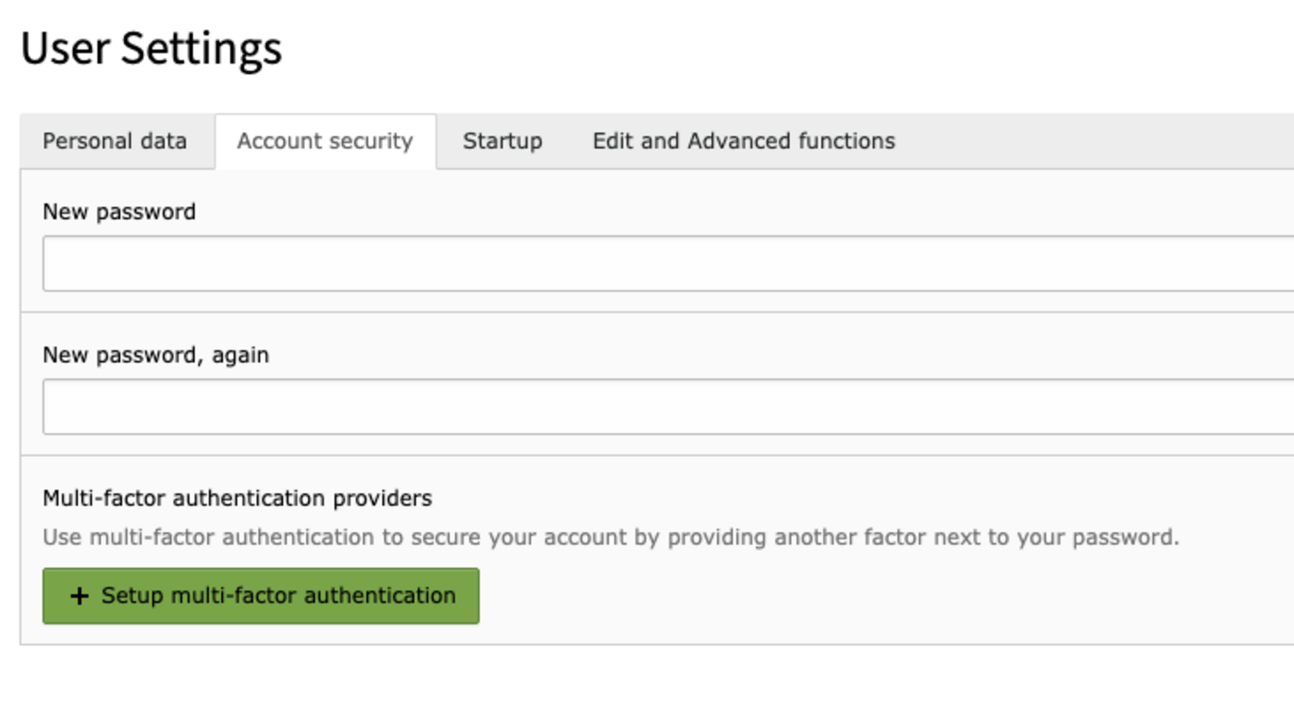
Task: Click the word authentication on green button
Action: coord(380,596)
